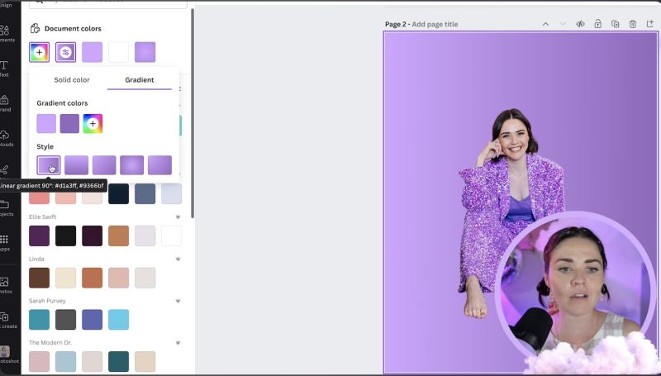
Task: Open the Draw tool in sidebar
Action: pos(4,170)
